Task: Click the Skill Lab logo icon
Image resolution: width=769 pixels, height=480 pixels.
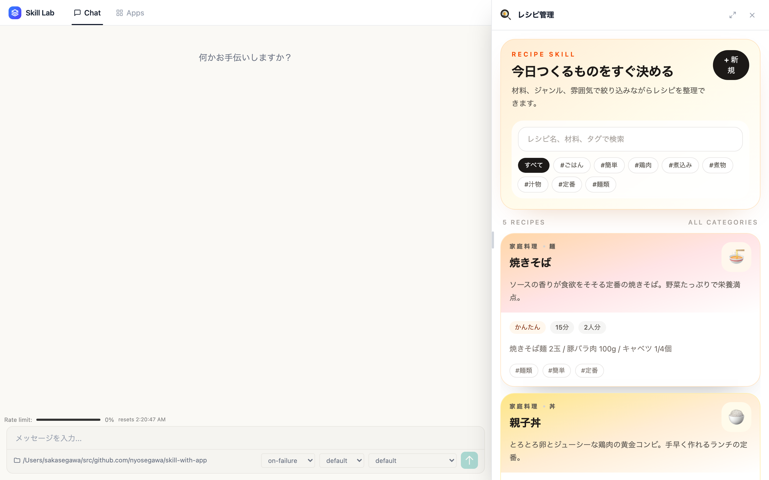Action: (15, 13)
